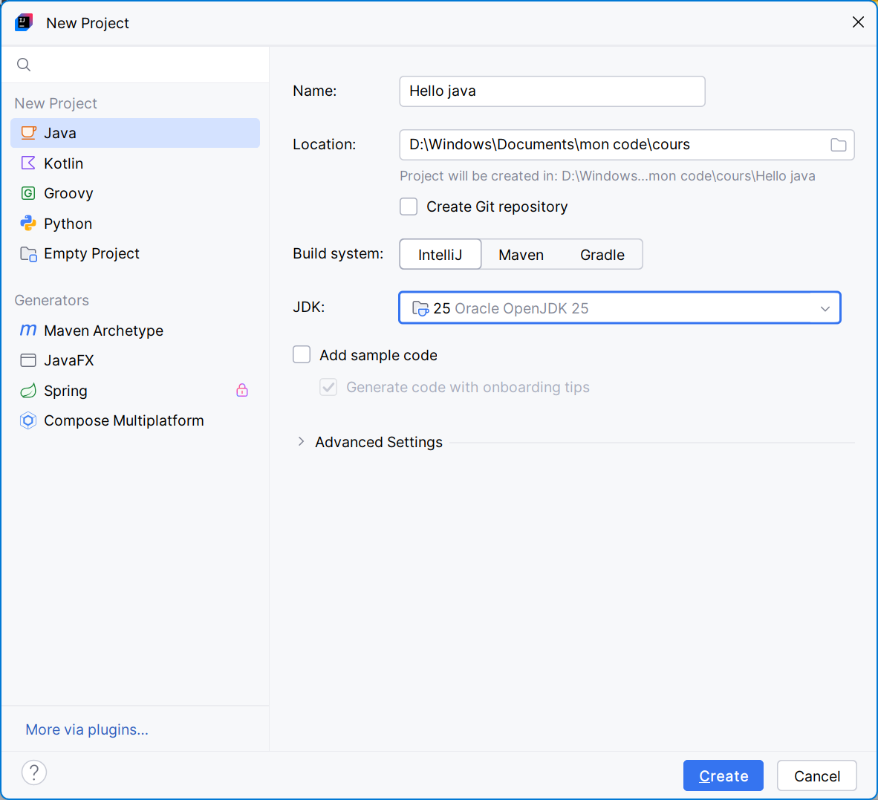Open the Location folder browse icon

[838, 145]
